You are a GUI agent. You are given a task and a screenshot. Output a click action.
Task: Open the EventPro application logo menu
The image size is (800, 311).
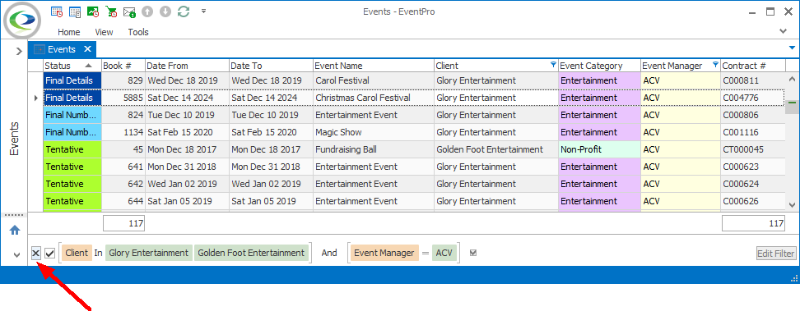(22, 20)
